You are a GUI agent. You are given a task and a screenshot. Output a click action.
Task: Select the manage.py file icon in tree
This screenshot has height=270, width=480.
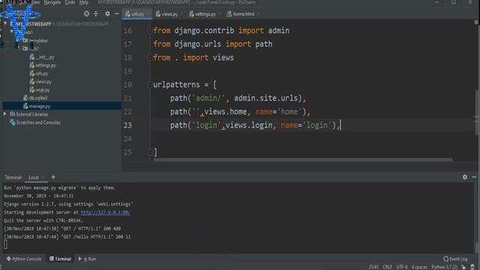click(25, 106)
